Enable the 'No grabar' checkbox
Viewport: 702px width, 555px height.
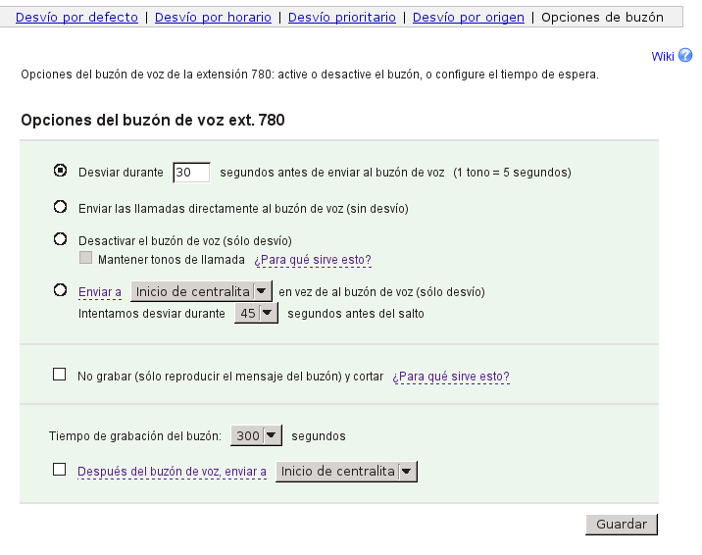click(59, 375)
